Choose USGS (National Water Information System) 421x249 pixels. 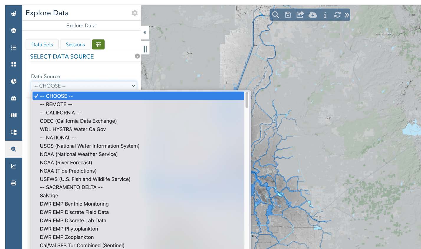[90, 146]
